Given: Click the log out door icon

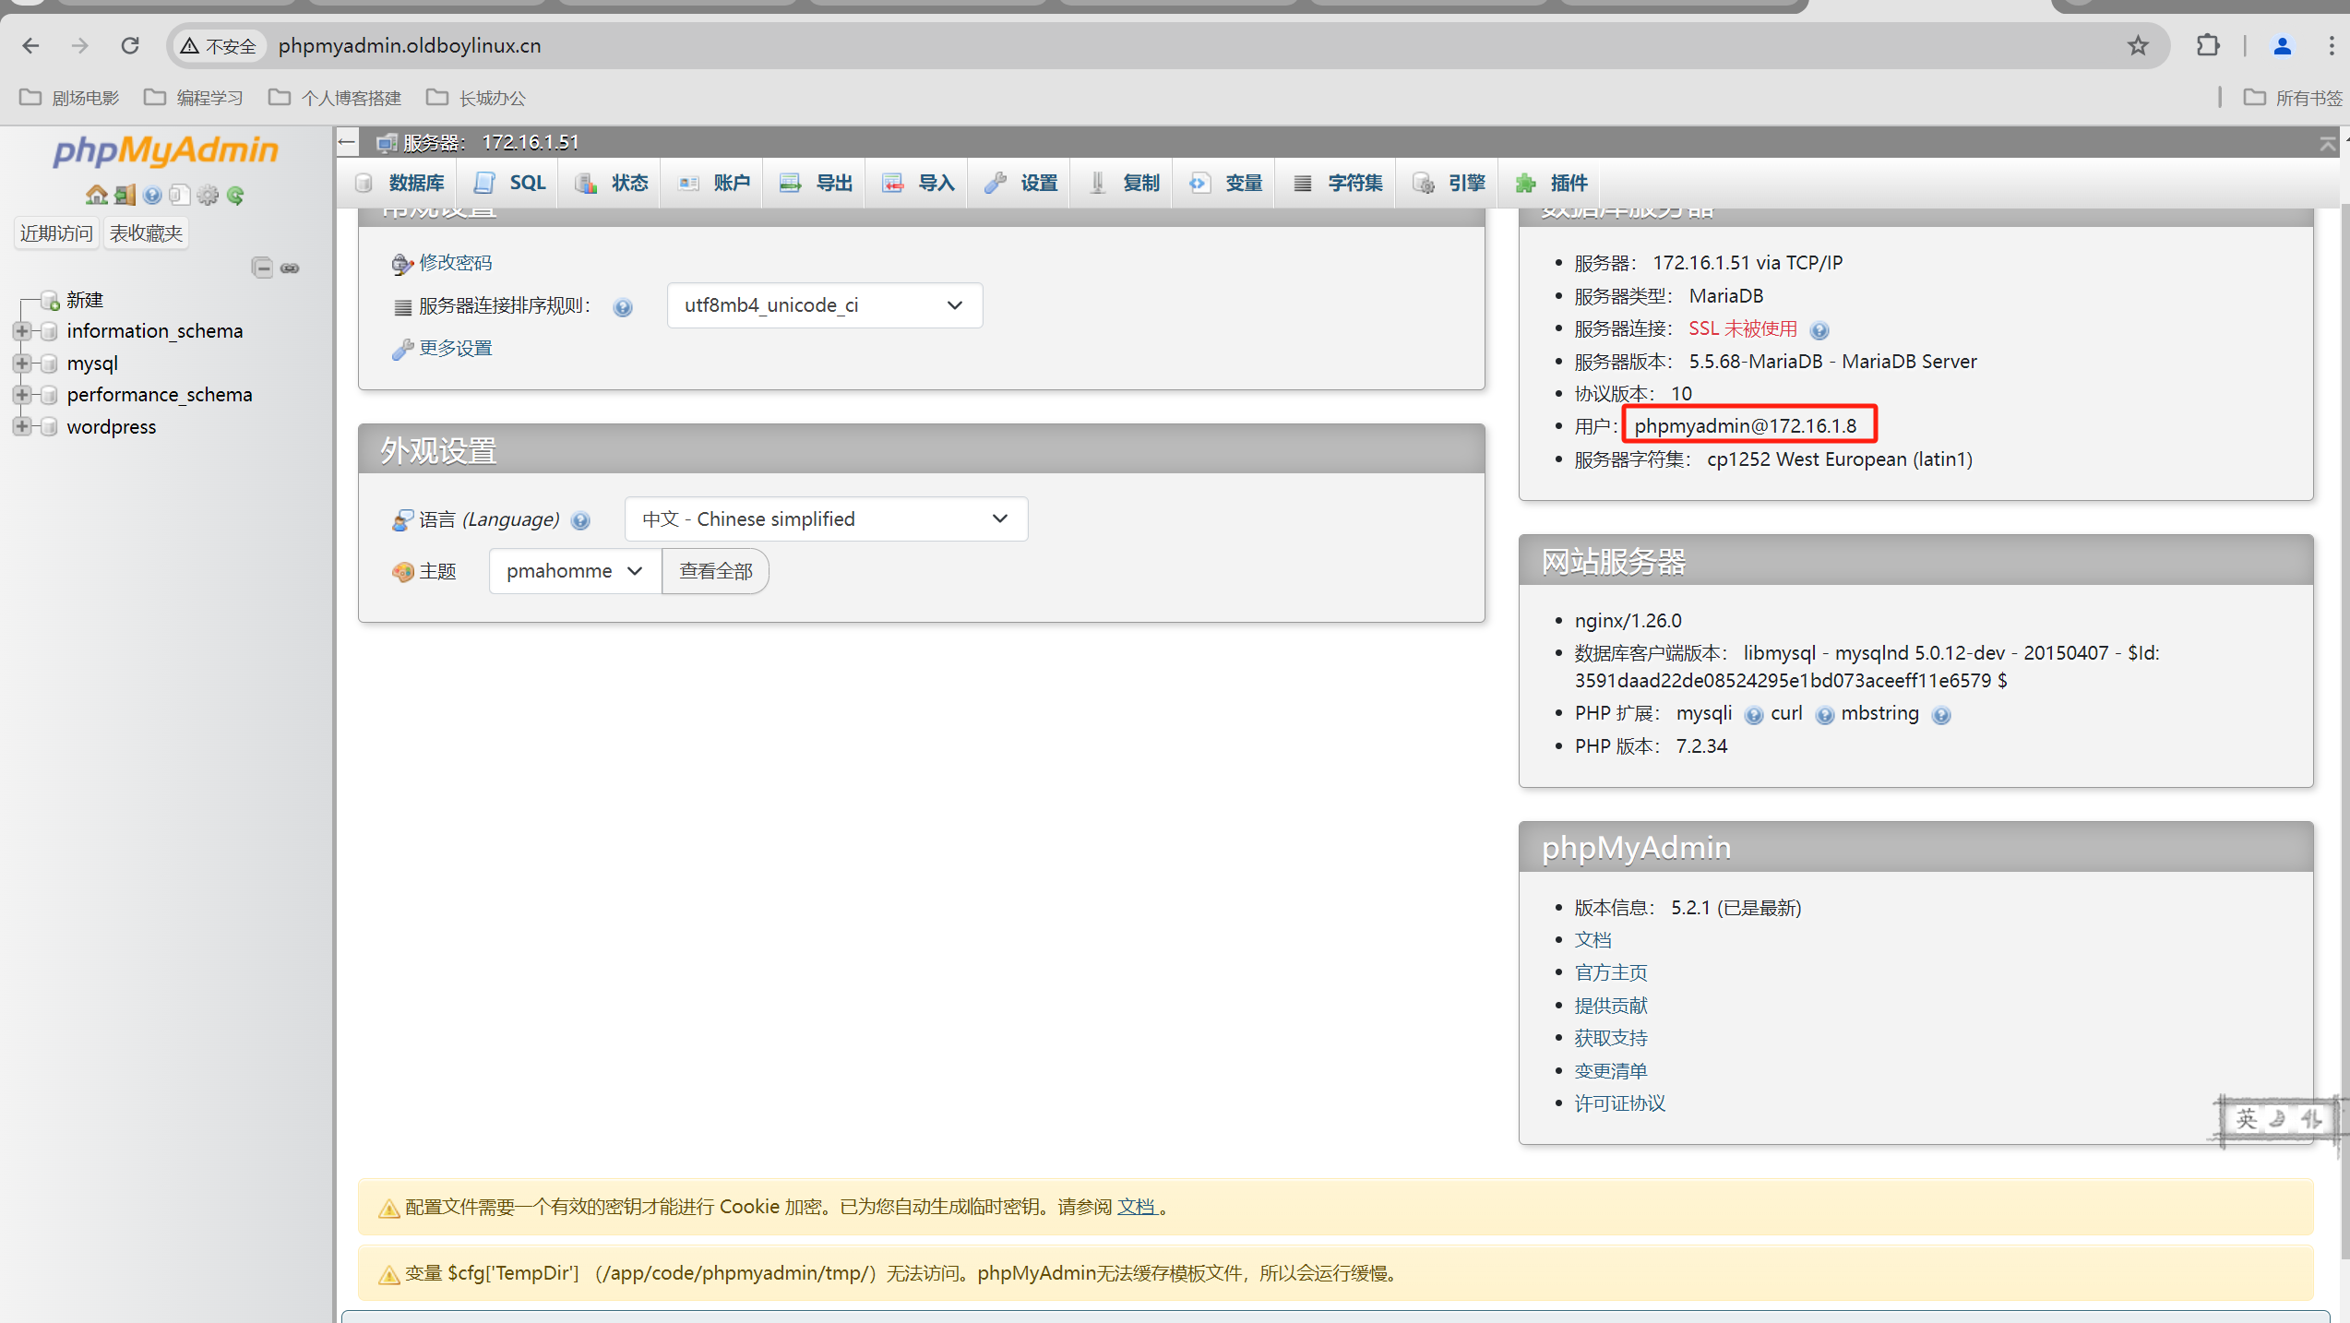Looking at the screenshot, I should point(125,195).
